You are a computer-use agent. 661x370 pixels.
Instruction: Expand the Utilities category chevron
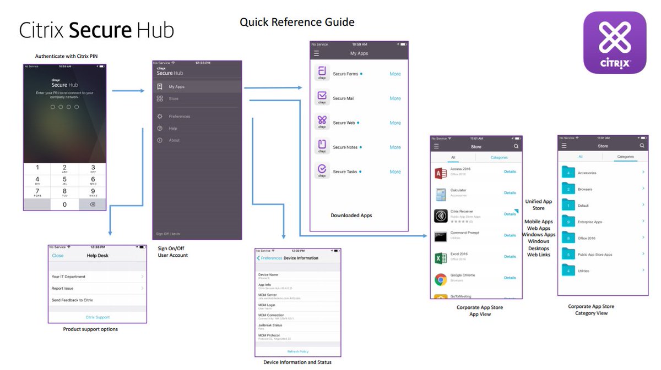point(643,270)
